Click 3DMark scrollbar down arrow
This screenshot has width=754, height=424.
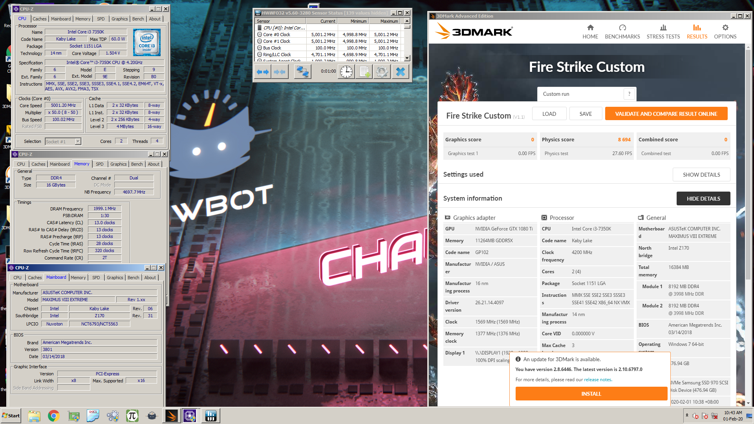(x=748, y=403)
